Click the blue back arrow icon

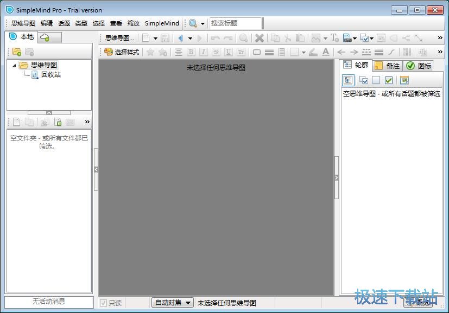click(x=180, y=38)
